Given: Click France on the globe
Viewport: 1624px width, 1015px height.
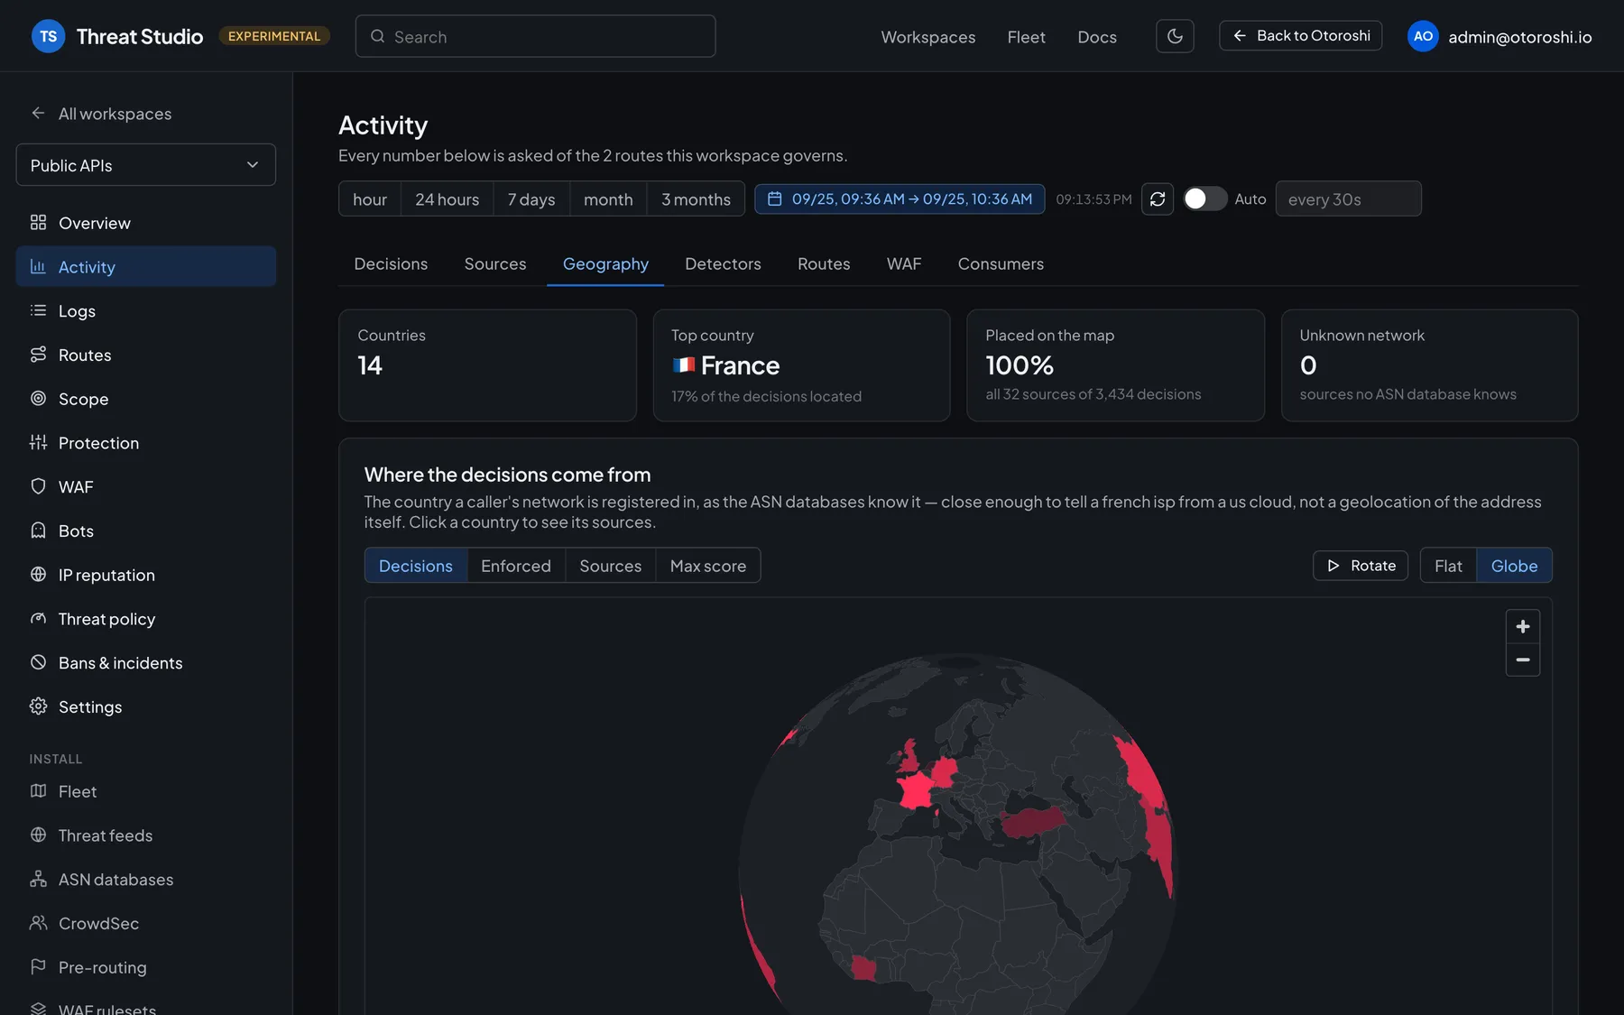Looking at the screenshot, I should 918,789.
